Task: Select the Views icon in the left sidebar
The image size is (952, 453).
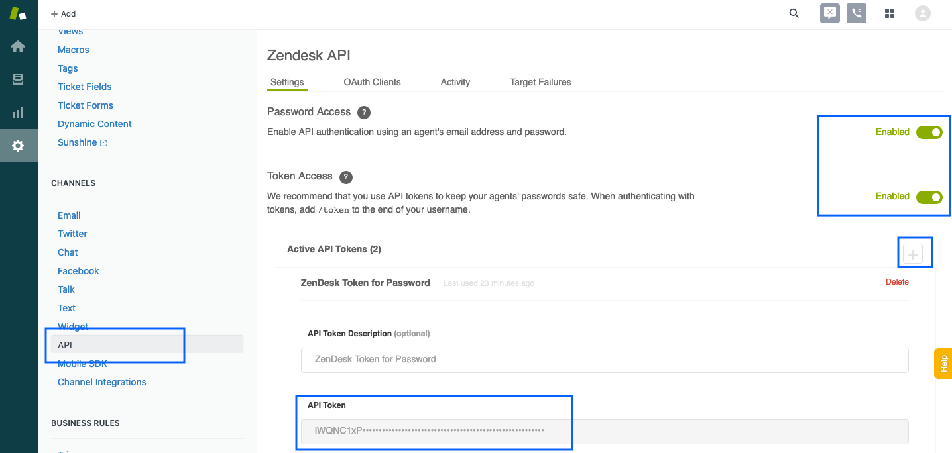Action: [x=19, y=79]
